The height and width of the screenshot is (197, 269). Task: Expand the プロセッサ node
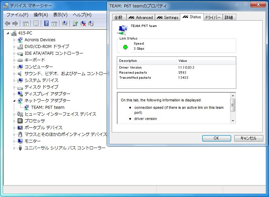coord(15,121)
